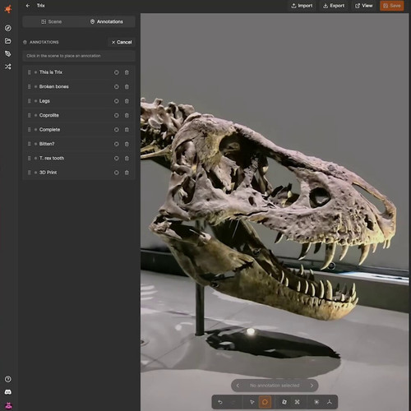This screenshot has width=411, height=411.
Task: Open the Discord icon in sidebar
Action: 8,392
